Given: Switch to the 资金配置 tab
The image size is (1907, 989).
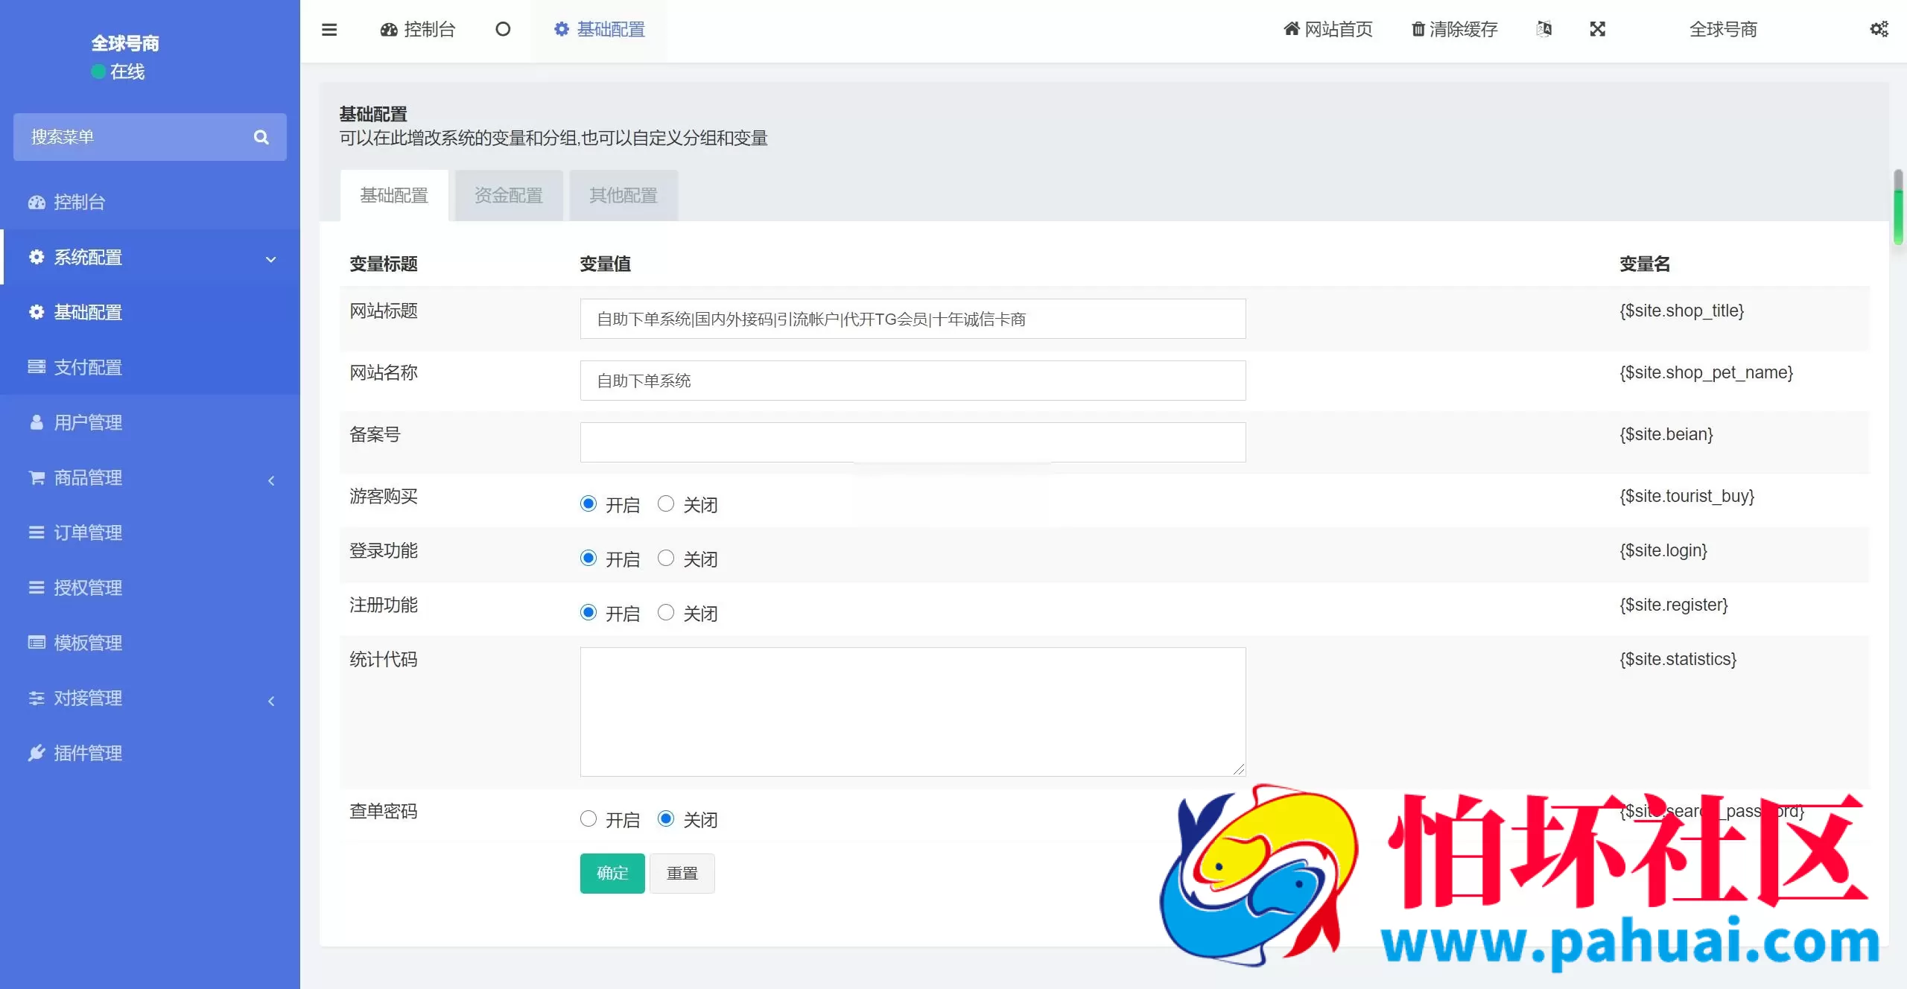Looking at the screenshot, I should click(508, 195).
